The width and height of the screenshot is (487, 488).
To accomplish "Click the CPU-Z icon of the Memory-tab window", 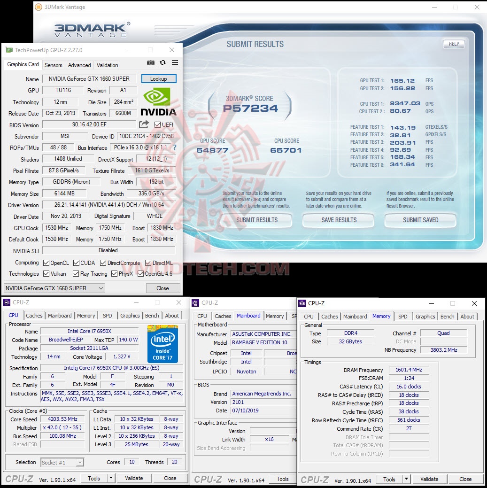I will point(302,303).
